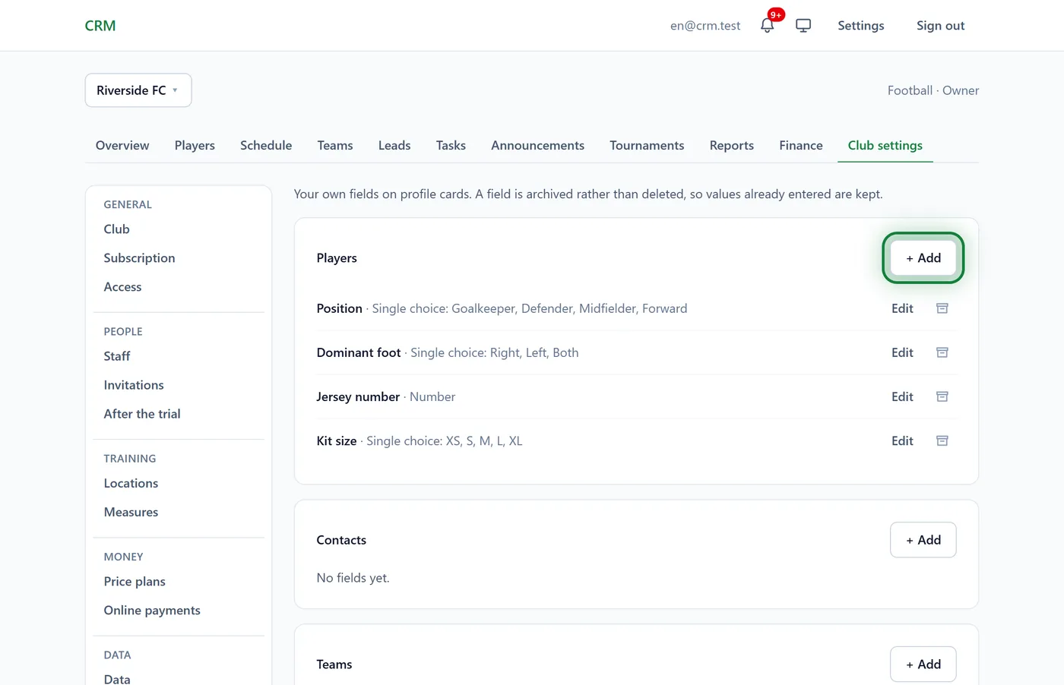Select the Club settings tab
The height and width of the screenshot is (685, 1064).
[885, 145]
